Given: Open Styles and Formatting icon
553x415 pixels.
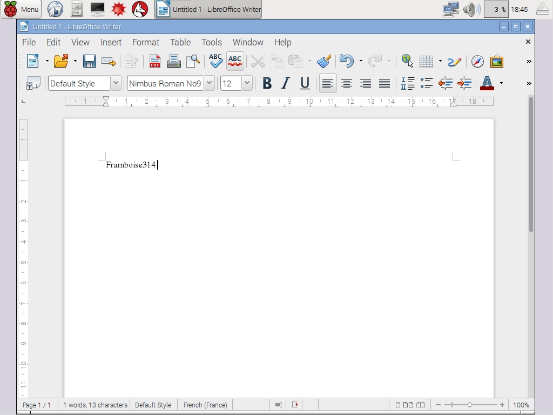Looking at the screenshot, I should pyautogui.click(x=33, y=83).
